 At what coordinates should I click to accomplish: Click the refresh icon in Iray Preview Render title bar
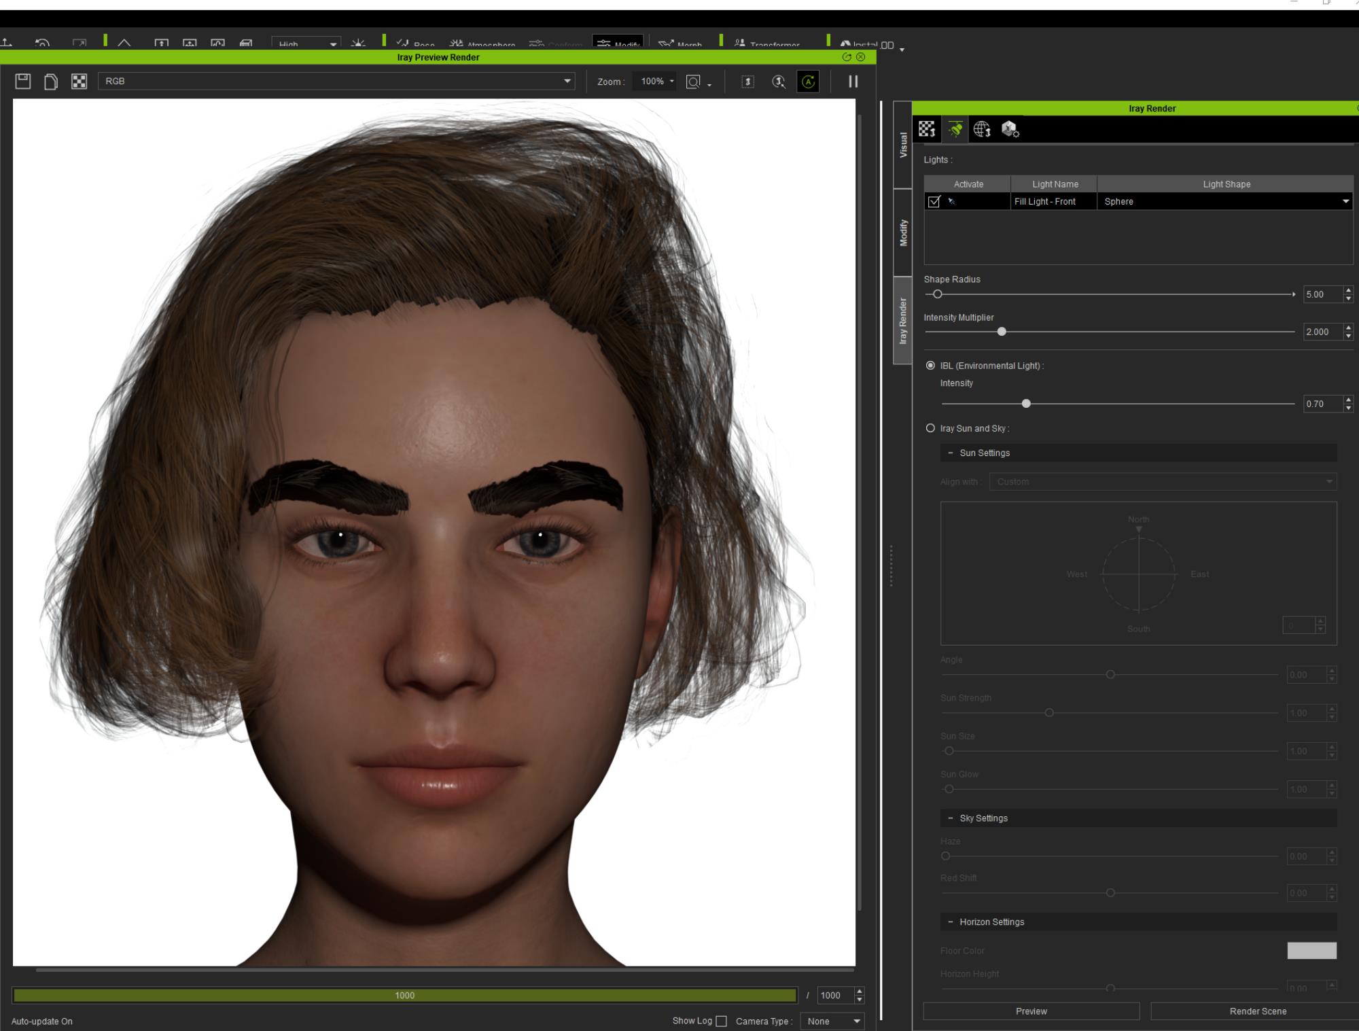point(847,57)
